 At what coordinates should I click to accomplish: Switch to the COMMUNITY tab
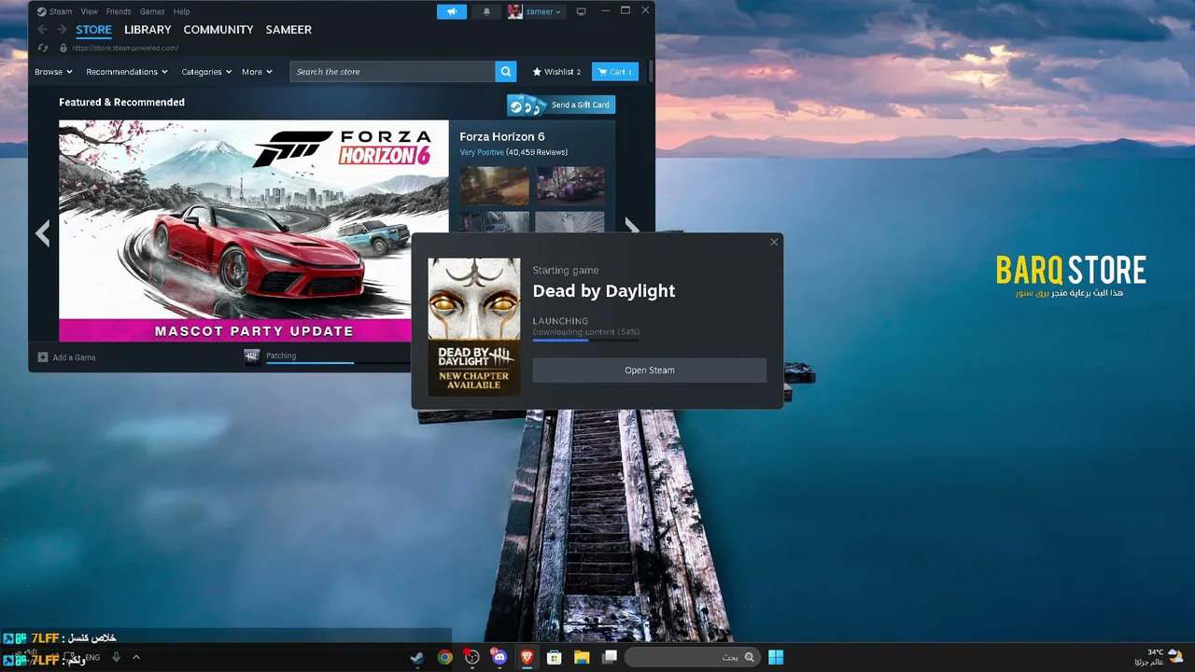click(x=218, y=30)
